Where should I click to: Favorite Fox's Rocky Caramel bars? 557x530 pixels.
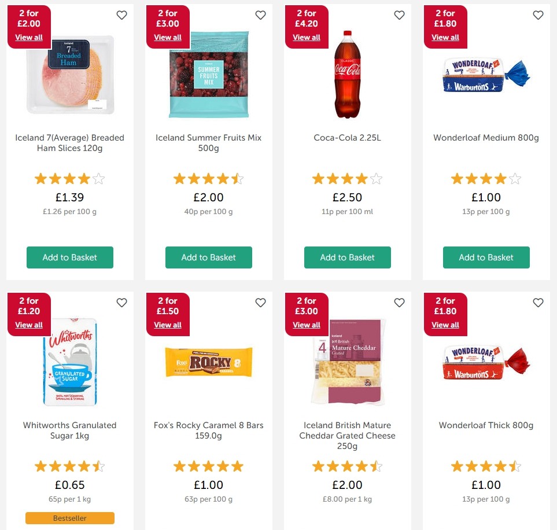260,303
